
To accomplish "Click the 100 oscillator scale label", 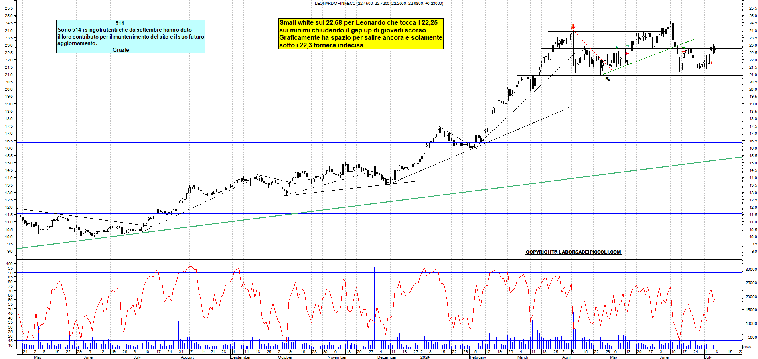I will (x=10, y=264).
